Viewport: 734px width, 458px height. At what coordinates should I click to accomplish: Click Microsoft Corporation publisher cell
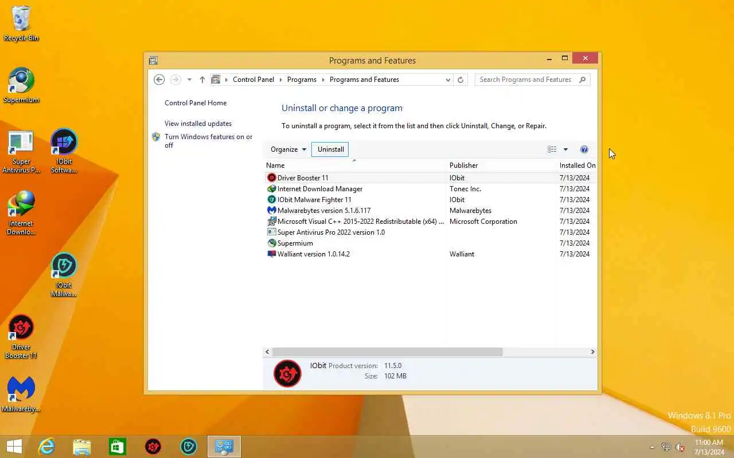pos(483,222)
